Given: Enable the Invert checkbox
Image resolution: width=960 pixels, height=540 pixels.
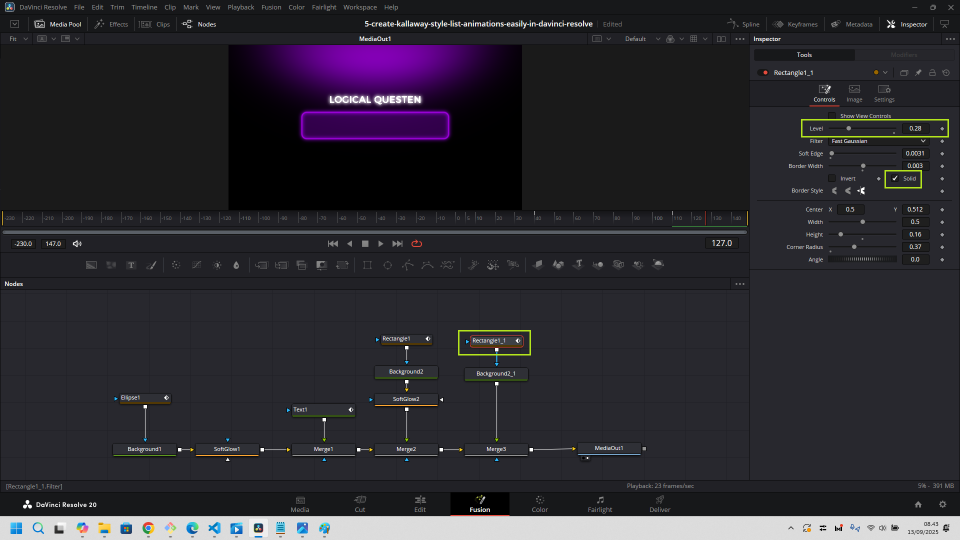Looking at the screenshot, I should click(832, 178).
